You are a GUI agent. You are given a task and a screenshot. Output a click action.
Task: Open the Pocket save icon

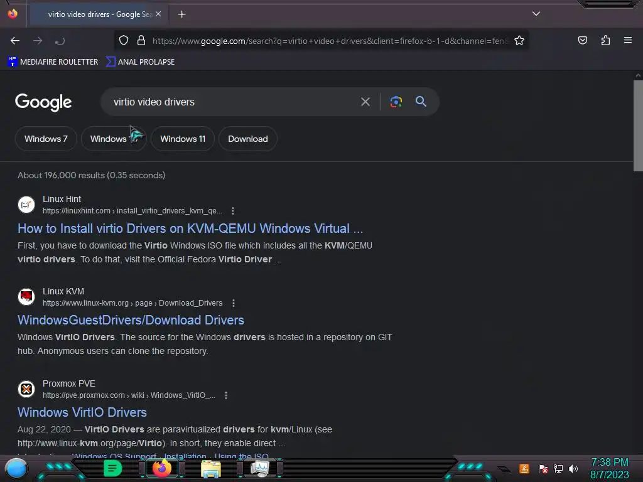tap(583, 40)
